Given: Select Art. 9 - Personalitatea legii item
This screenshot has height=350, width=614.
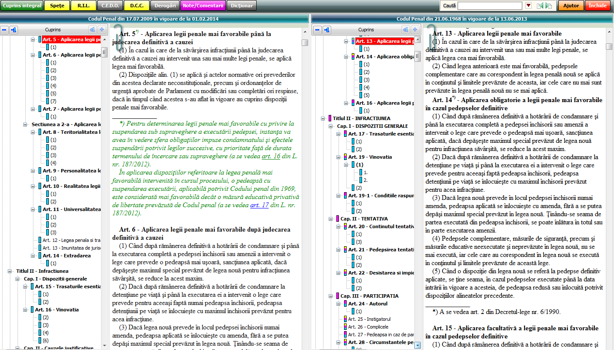Looking at the screenshot, I should click(72, 171).
